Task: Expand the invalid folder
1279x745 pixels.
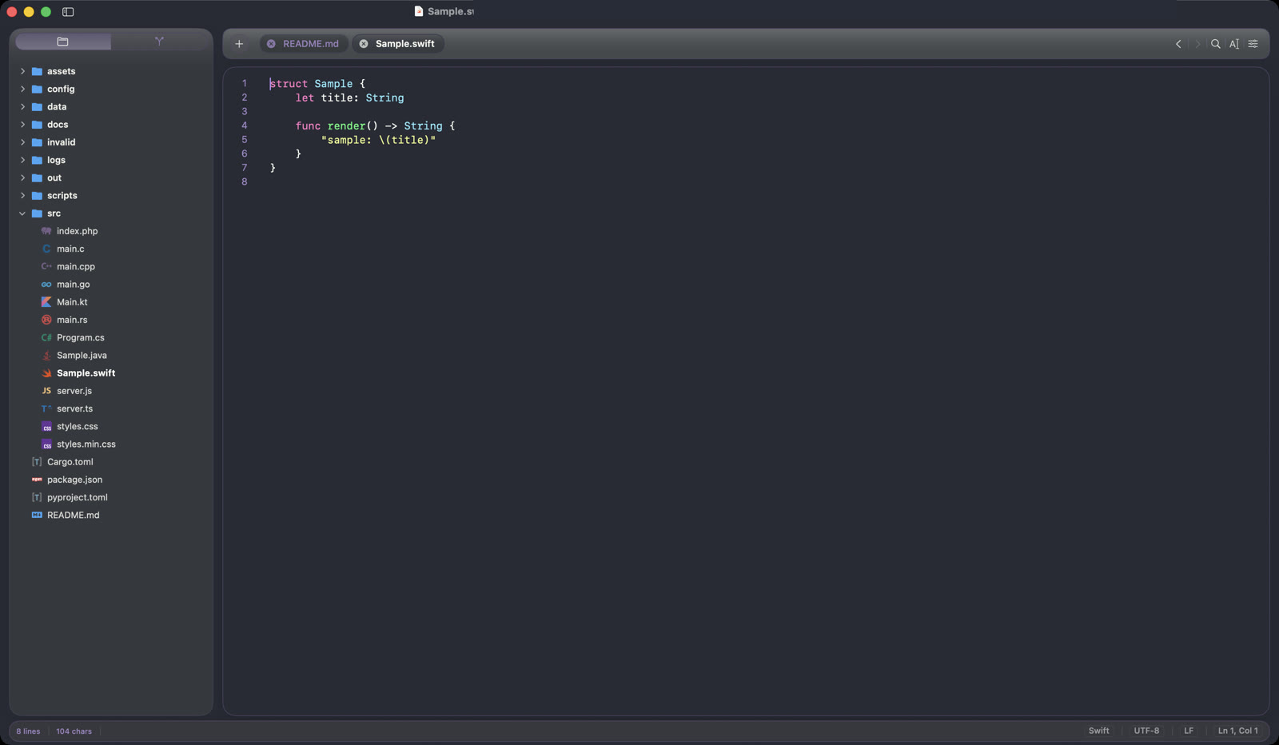Action: [22, 142]
